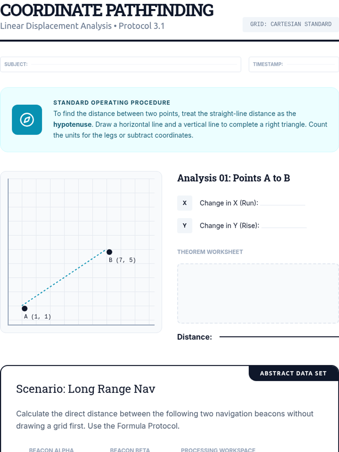Click the bold word hypotenuse
The width and height of the screenshot is (339, 452).
pyautogui.click(x=72, y=124)
